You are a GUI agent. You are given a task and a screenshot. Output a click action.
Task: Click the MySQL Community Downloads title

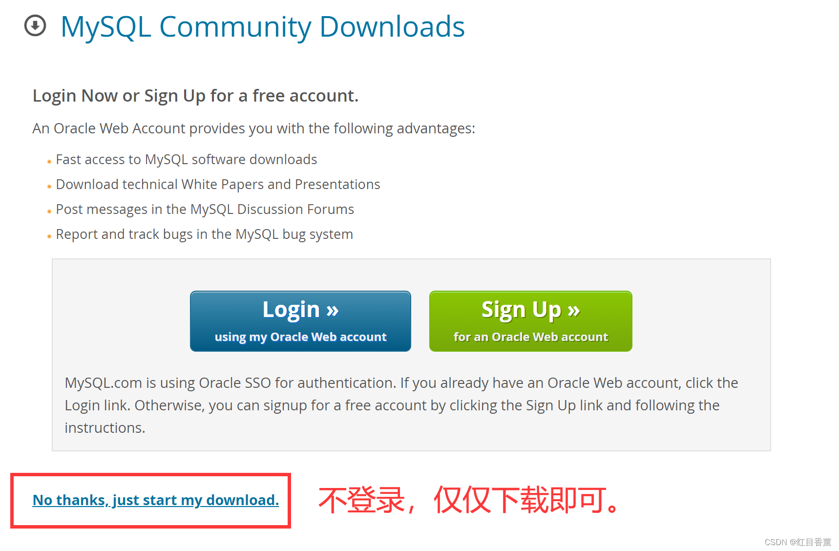[263, 26]
